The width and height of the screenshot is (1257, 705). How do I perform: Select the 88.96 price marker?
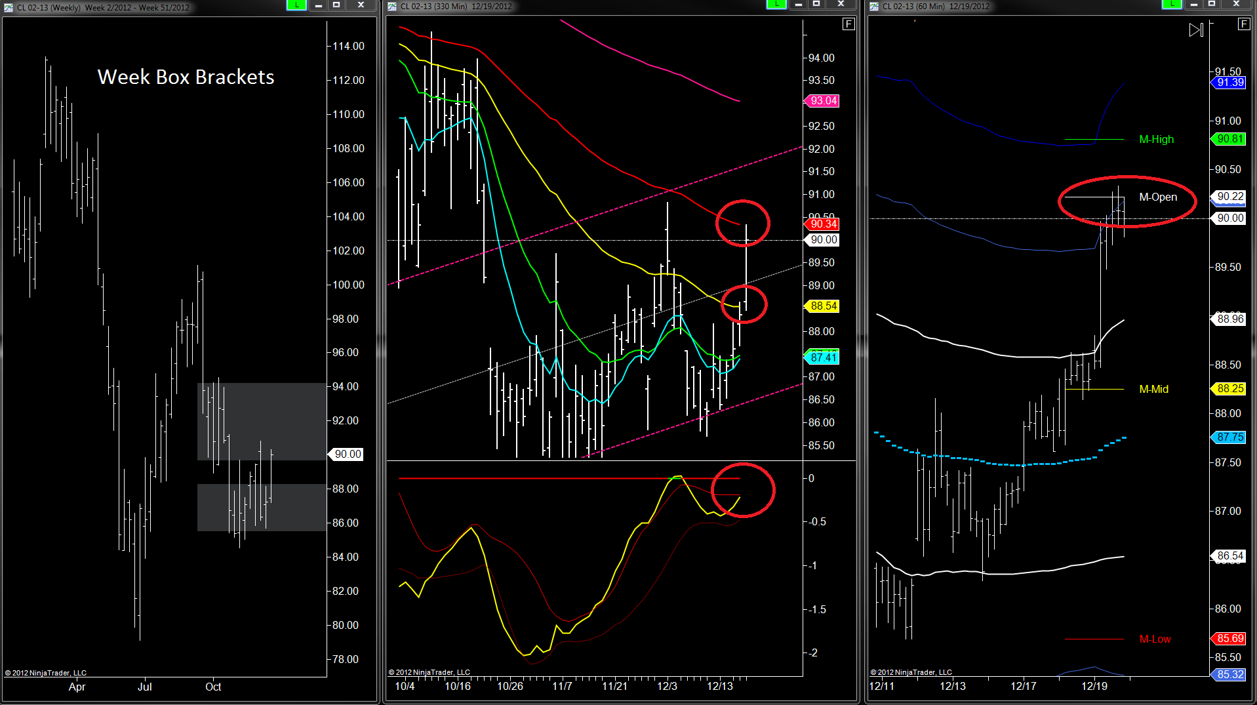click(1228, 319)
